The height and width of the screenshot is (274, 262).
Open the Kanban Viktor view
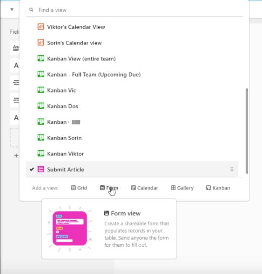65,154
